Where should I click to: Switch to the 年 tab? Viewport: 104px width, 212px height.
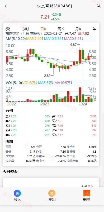click(94, 29)
